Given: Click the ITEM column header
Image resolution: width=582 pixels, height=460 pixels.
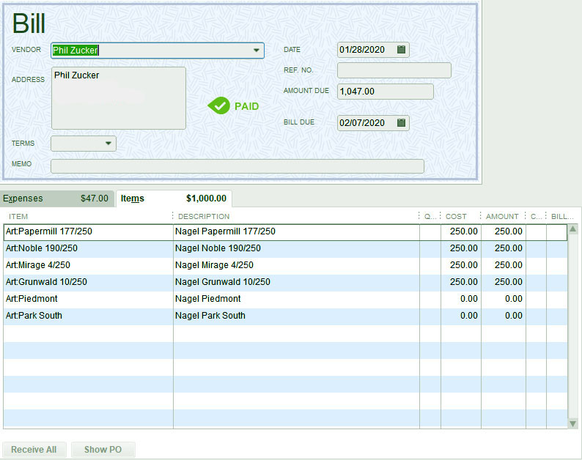Looking at the screenshot, I should 87,216.
